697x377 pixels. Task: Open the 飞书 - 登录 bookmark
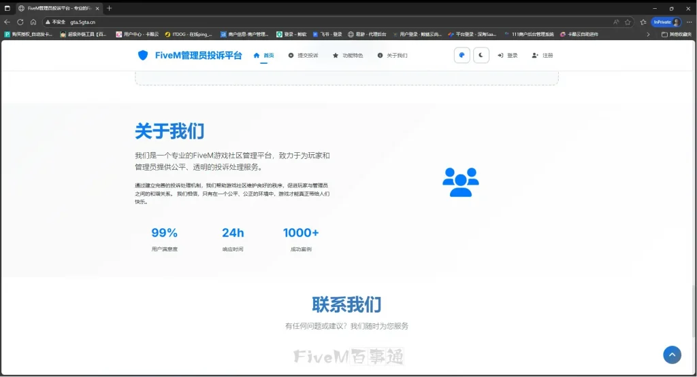(327, 34)
